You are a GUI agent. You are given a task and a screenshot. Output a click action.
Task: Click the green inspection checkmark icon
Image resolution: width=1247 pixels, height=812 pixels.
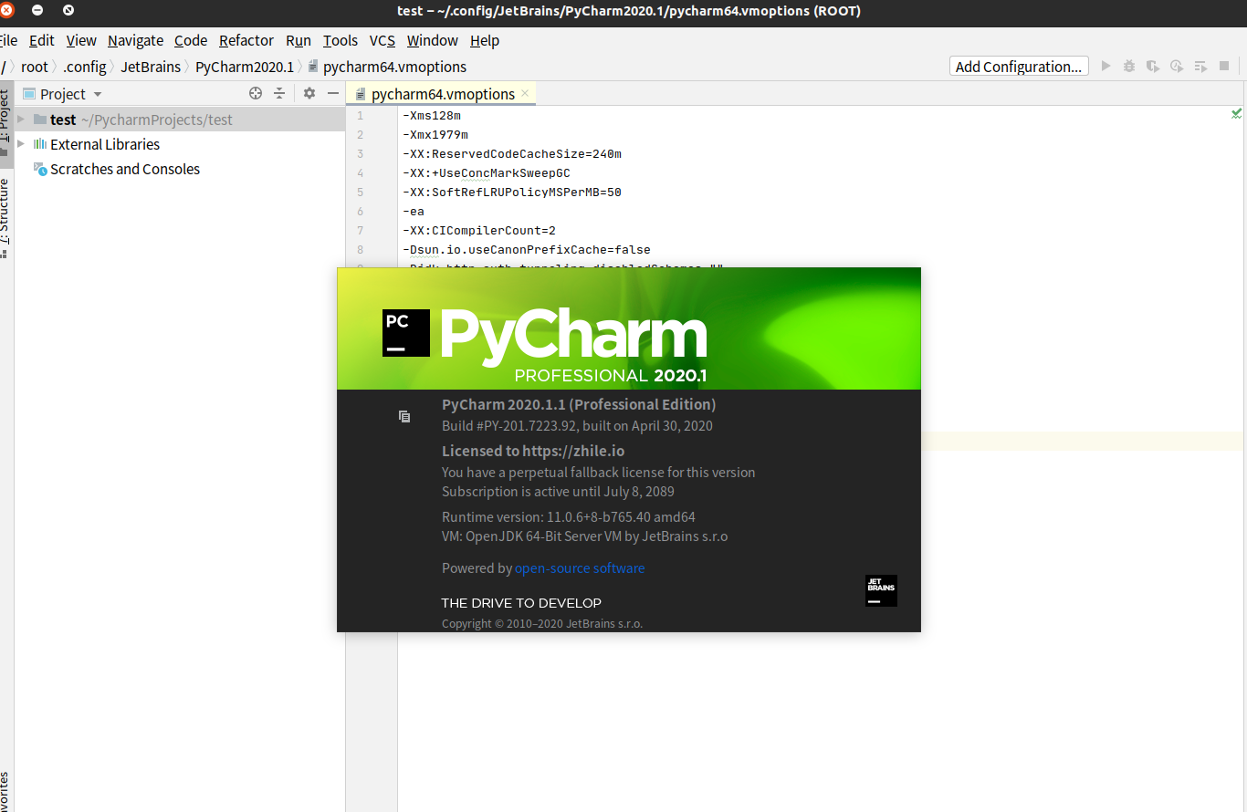click(x=1236, y=114)
